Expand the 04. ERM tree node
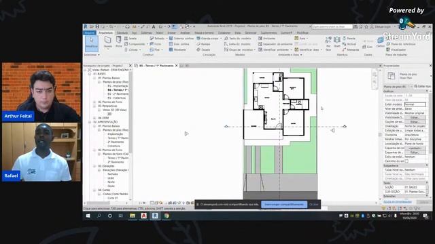Screen dimensions: 435x244 click(x=94, y=118)
